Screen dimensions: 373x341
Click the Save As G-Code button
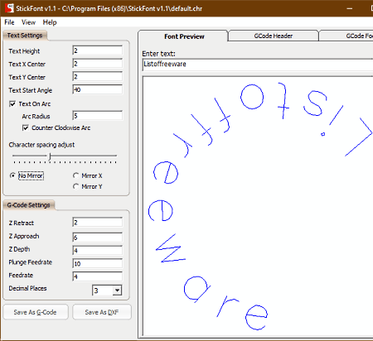coord(36,312)
